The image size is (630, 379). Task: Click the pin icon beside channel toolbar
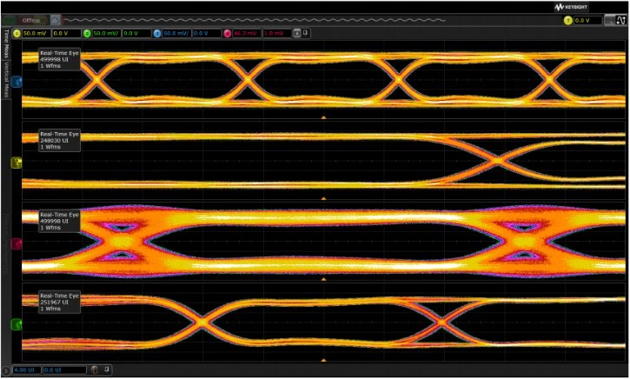(305, 33)
